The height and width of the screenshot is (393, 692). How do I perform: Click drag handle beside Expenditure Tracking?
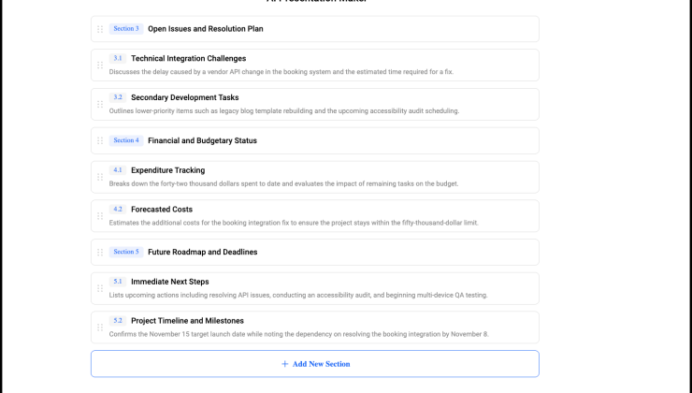100,177
